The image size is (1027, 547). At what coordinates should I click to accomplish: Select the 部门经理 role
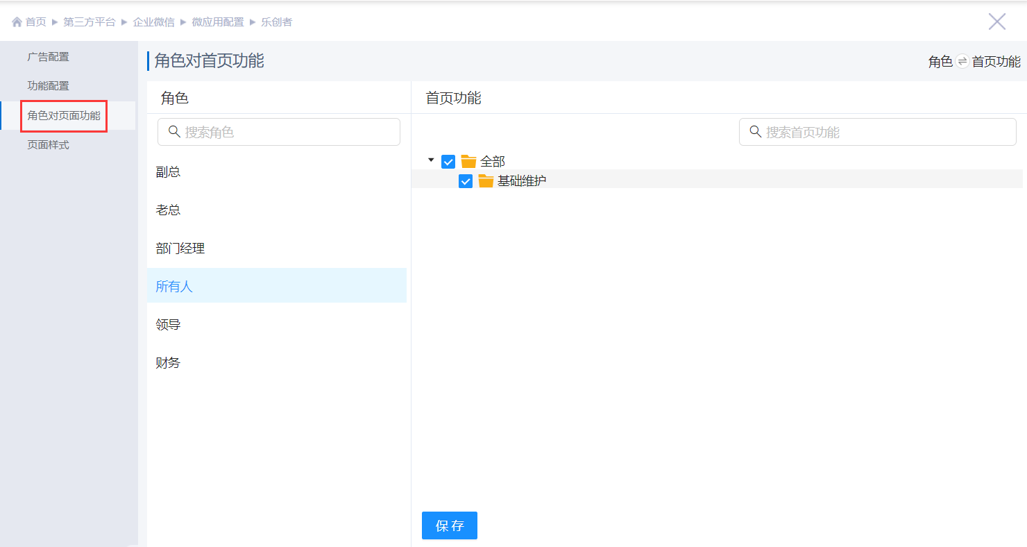(x=180, y=249)
